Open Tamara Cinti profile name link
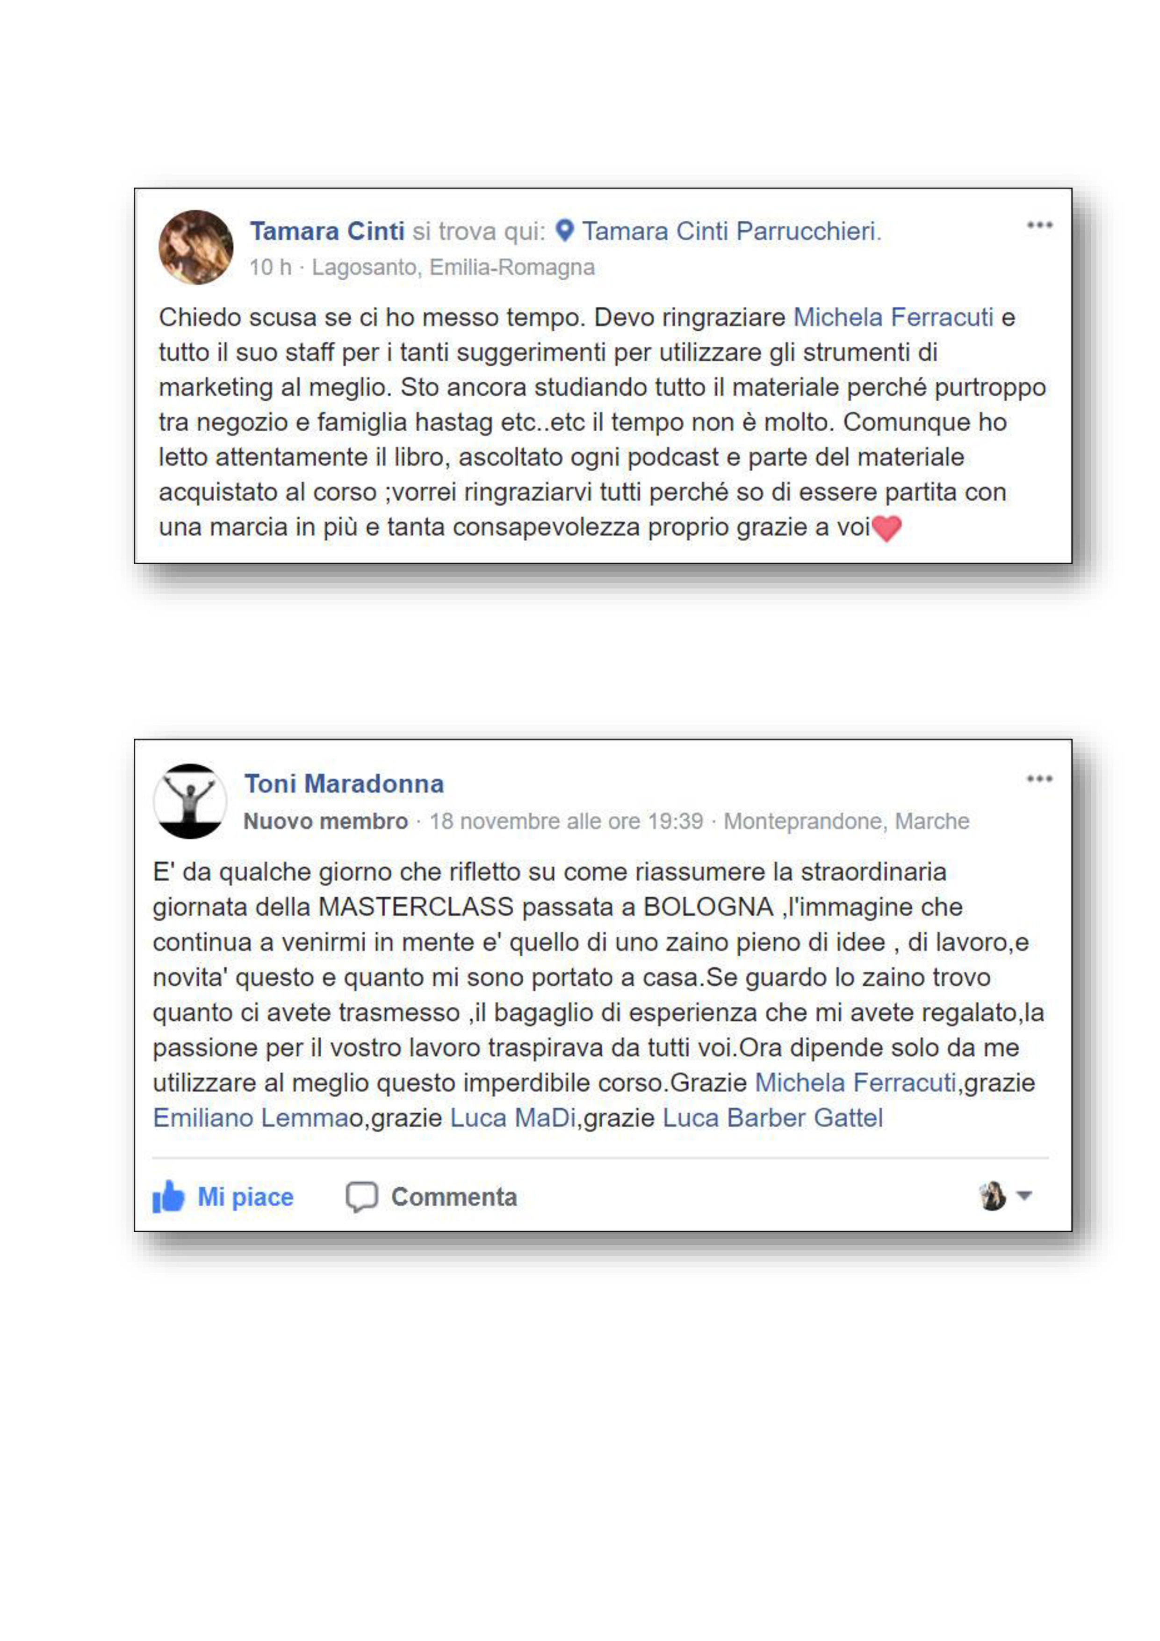 [327, 231]
